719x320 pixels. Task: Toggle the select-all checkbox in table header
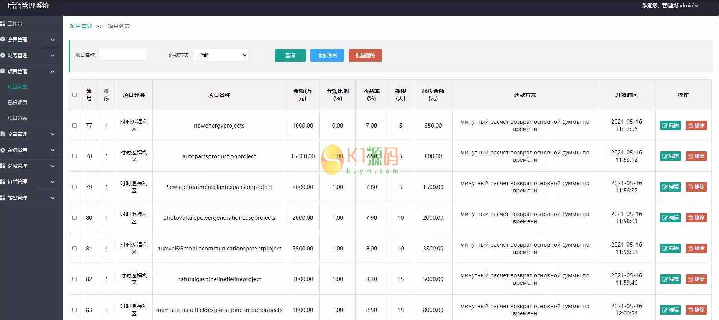pyautogui.click(x=75, y=95)
